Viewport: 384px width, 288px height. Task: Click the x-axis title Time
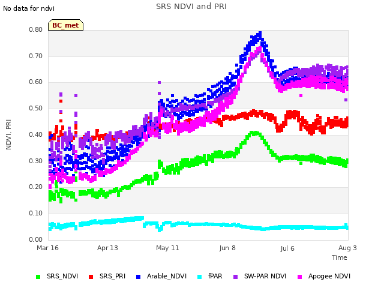pos(339,257)
